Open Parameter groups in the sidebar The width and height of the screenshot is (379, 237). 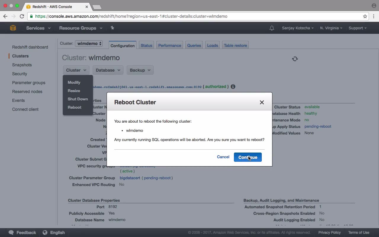click(29, 83)
